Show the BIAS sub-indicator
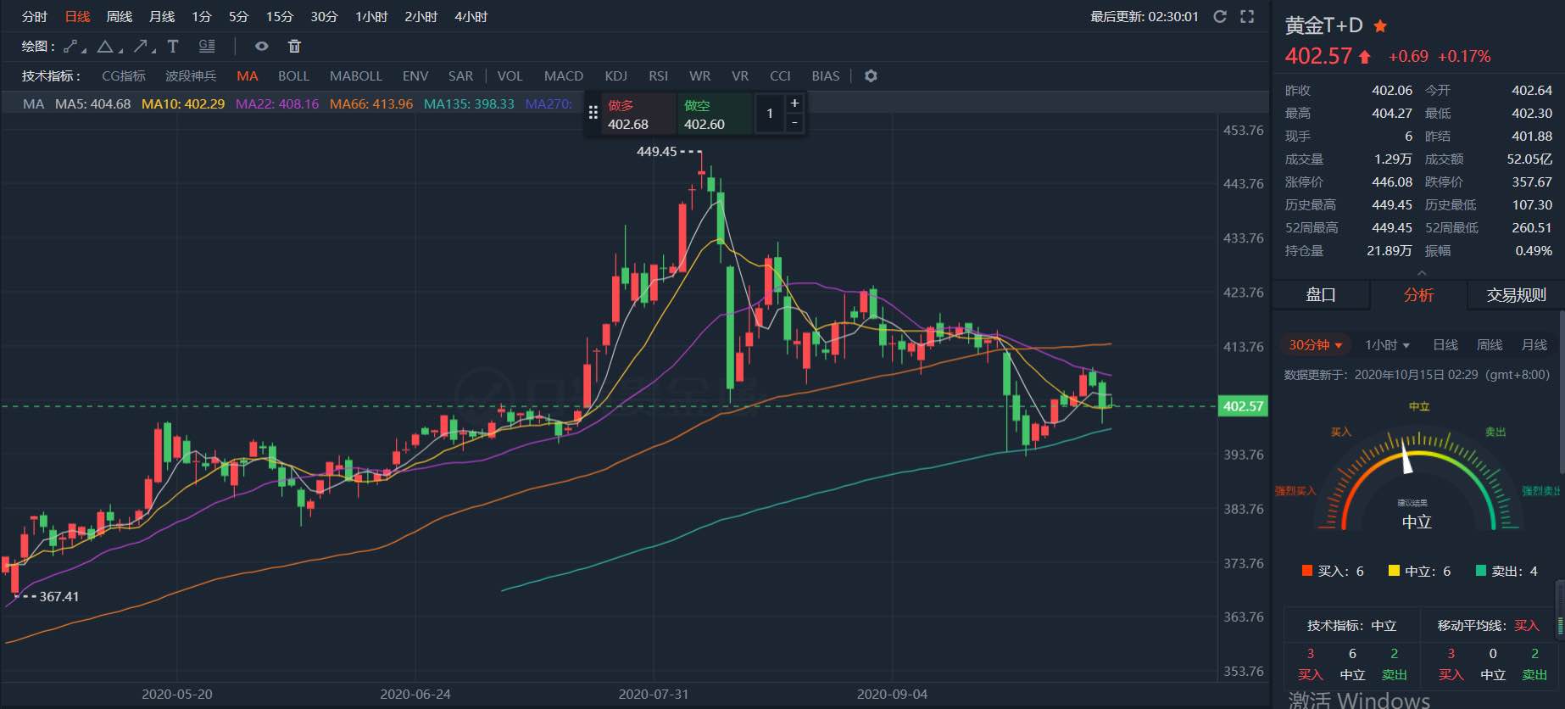 [x=826, y=76]
